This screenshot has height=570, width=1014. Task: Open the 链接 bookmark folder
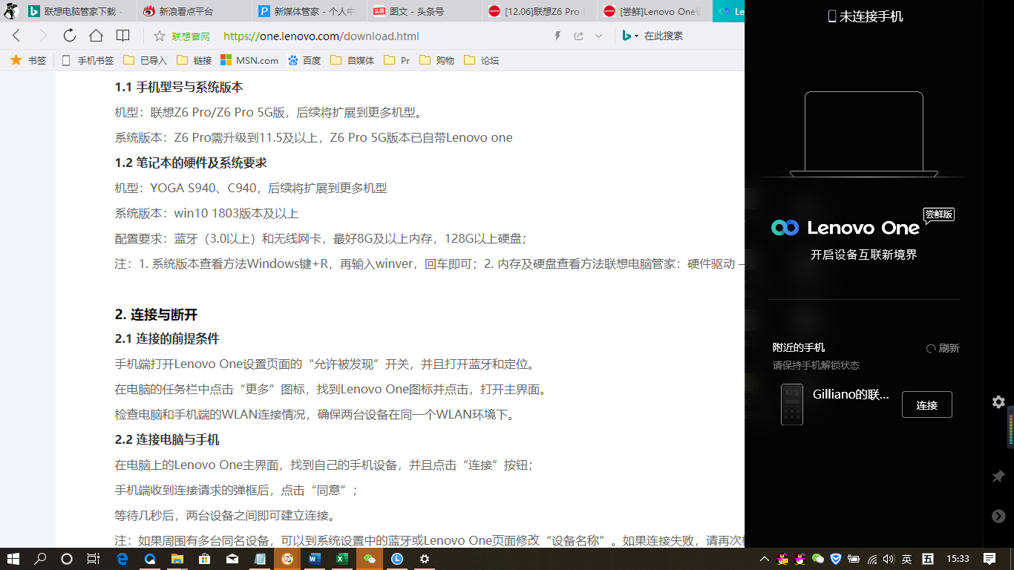click(x=194, y=60)
